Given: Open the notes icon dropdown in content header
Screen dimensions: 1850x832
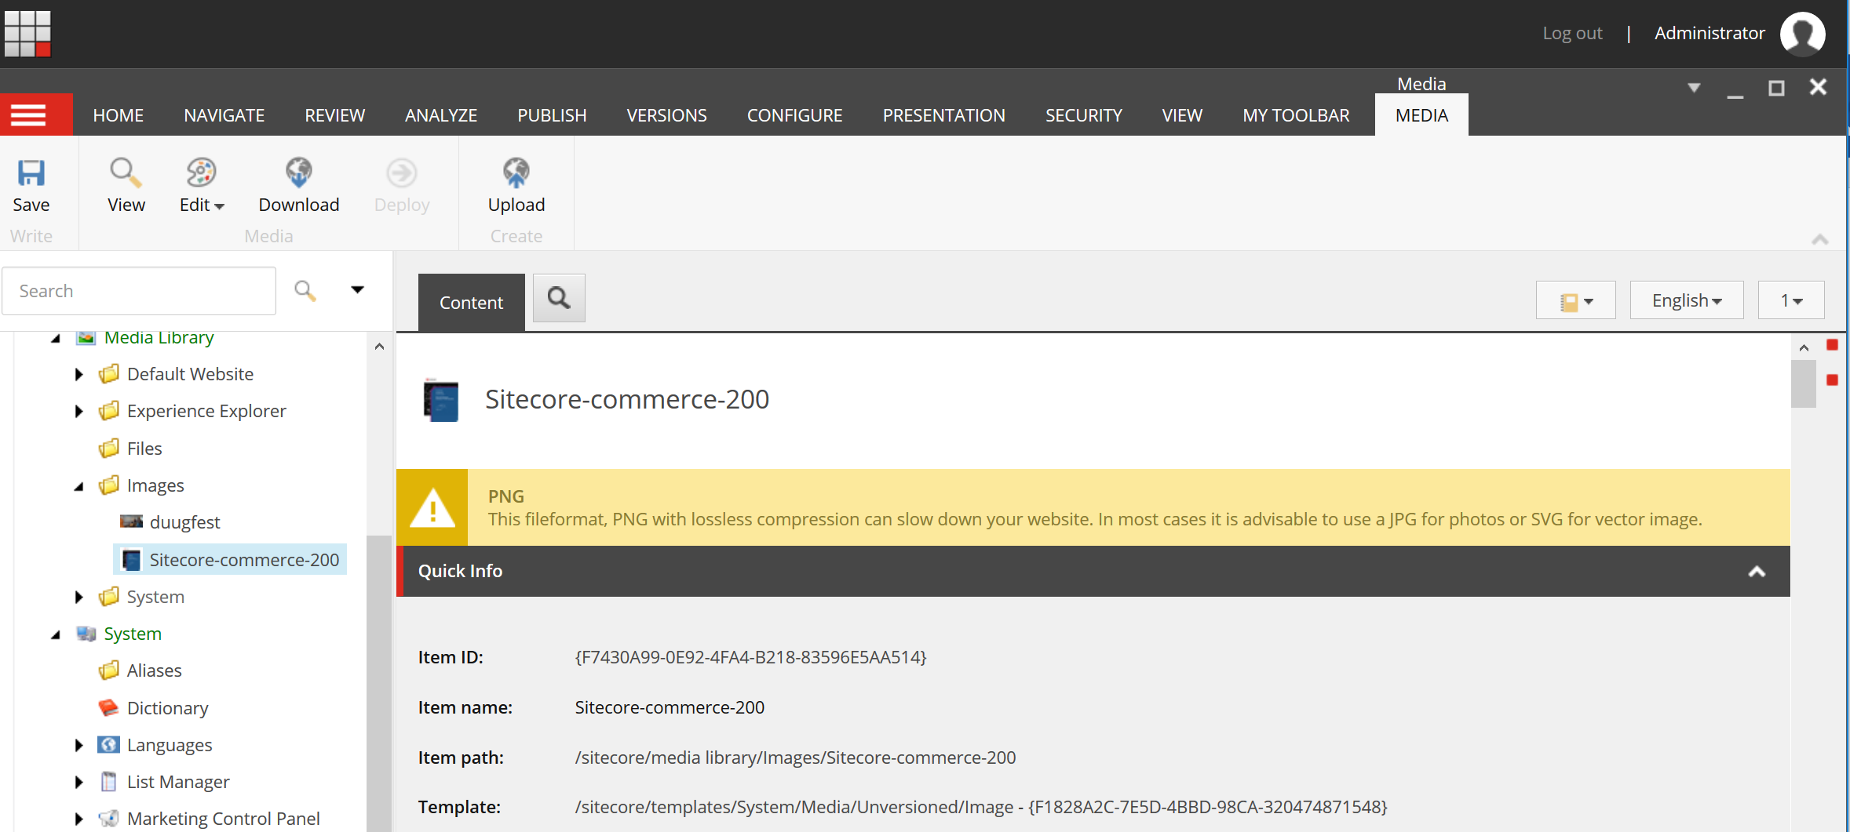Looking at the screenshot, I should [1576, 300].
